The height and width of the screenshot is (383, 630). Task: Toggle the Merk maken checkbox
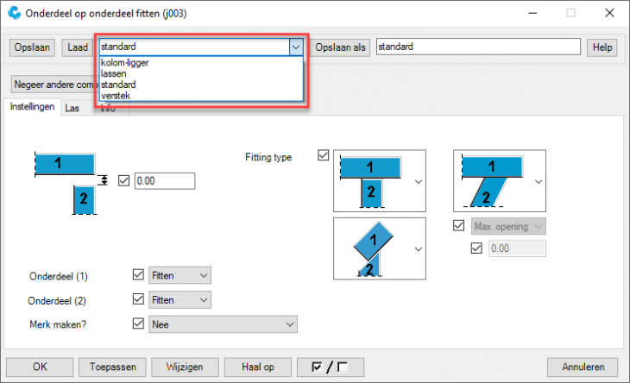(138, 323)
